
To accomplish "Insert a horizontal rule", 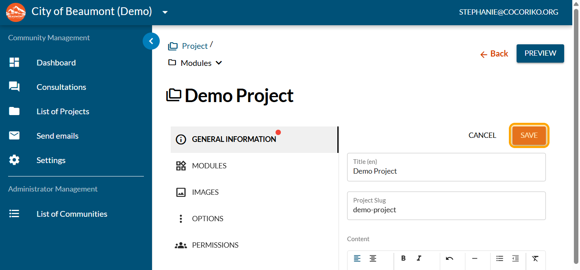I will click(474, 259).
